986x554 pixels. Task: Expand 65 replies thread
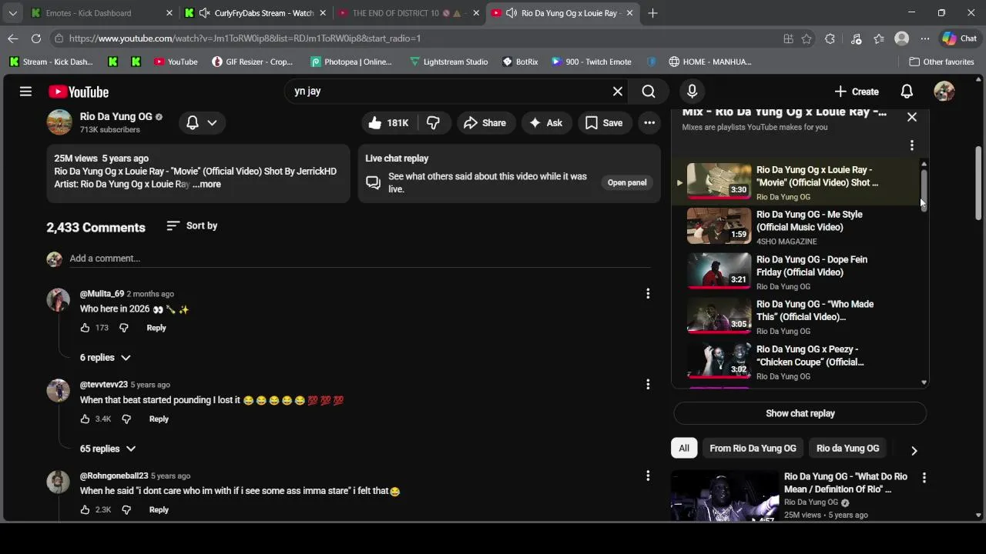108,449
